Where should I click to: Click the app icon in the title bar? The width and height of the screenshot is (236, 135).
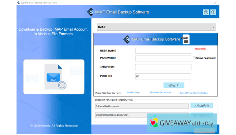(18, 3)
